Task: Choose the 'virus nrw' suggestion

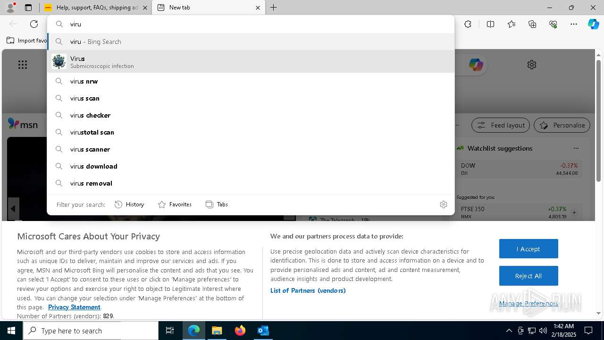Action: click(x=251, y=81)
